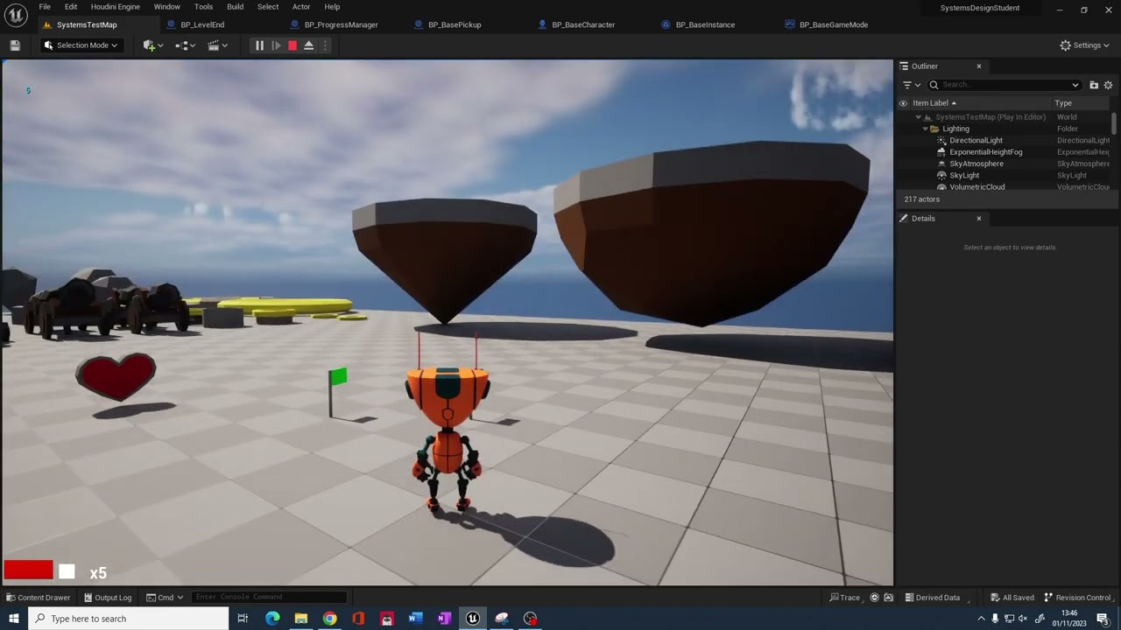The width and height of the screenshot is (1121, 630).
Task: Open the Help menu
Action: 332,7
